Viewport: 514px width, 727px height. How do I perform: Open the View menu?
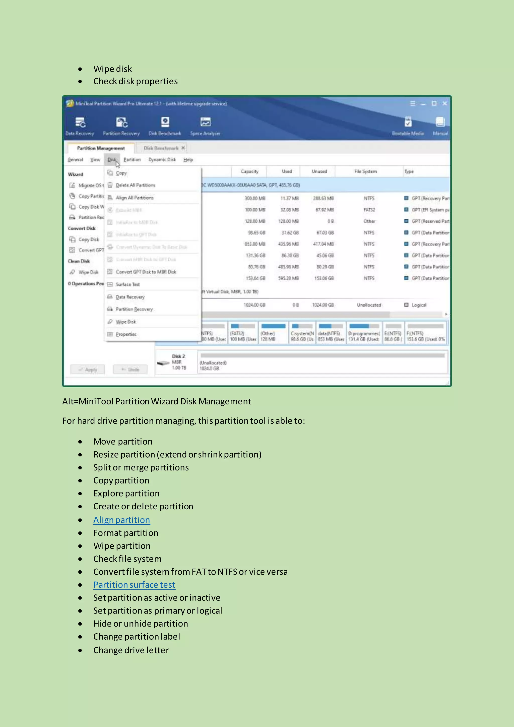(x=95, y=160)
